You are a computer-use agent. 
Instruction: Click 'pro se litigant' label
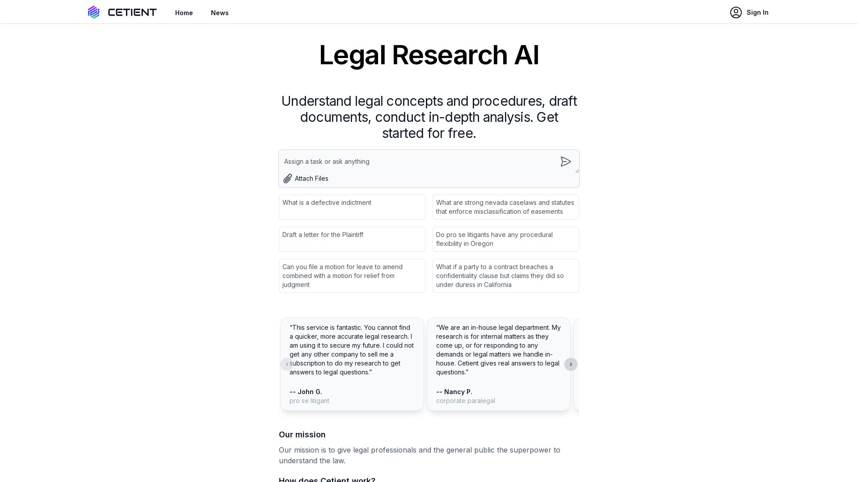point(309,401)
